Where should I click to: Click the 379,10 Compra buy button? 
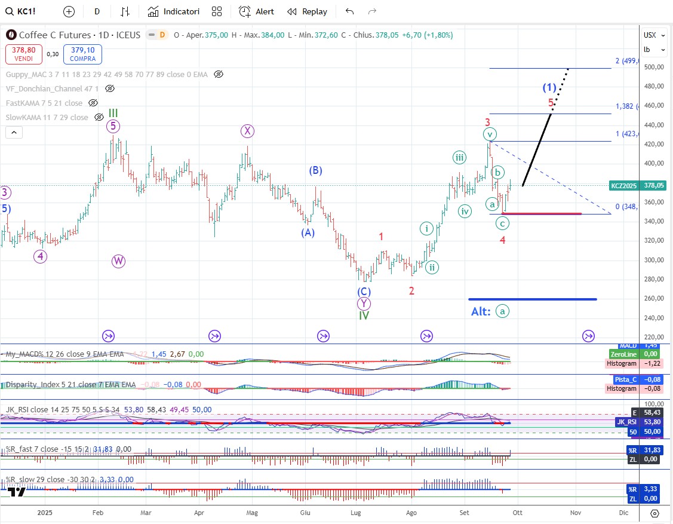82,54
